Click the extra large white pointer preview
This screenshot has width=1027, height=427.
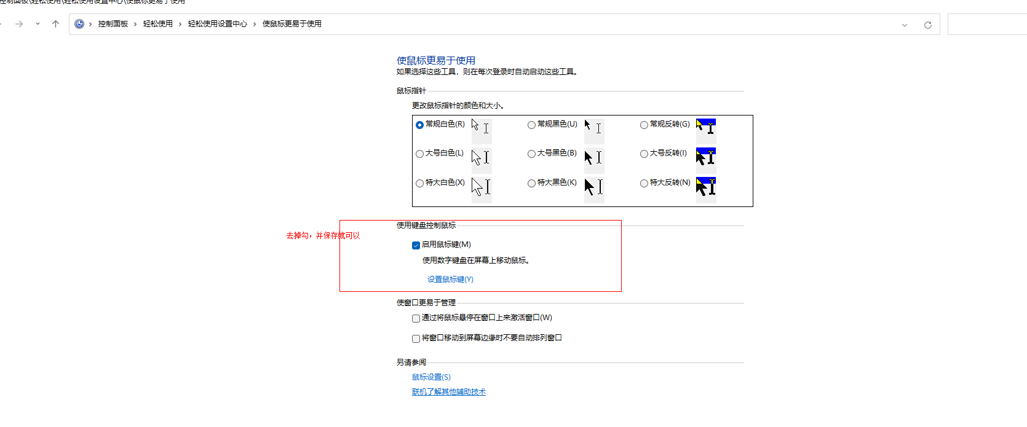(481, 189)
